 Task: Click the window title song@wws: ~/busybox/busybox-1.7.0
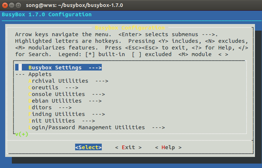[74, 5]
